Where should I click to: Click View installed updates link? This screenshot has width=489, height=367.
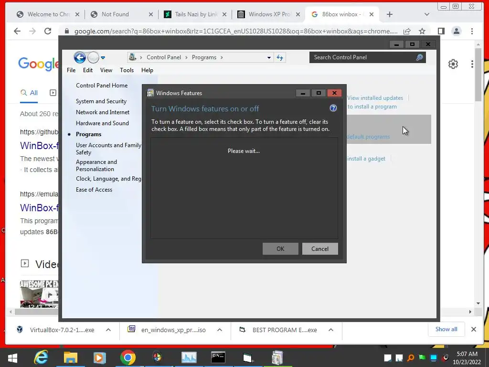tap(375, 98)
